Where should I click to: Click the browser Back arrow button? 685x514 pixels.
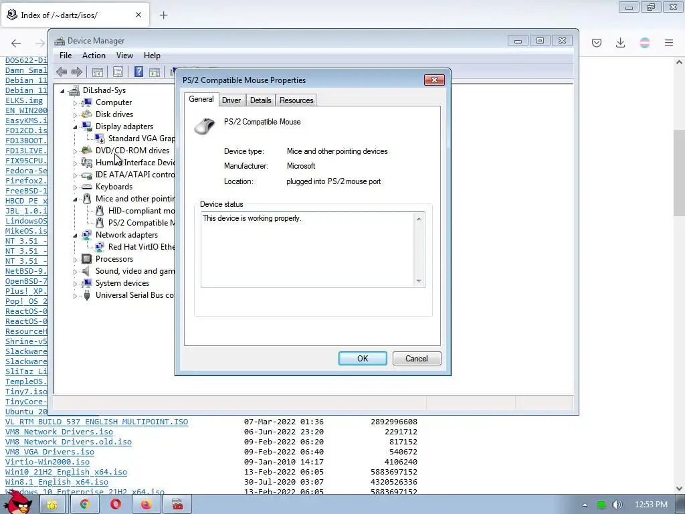tap(16, 43)
